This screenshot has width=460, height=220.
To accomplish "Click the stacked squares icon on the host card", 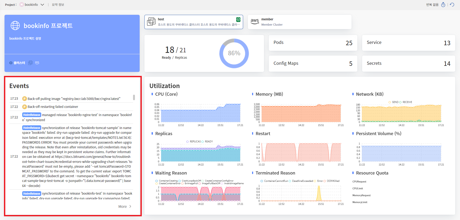I will pos(151,21).
